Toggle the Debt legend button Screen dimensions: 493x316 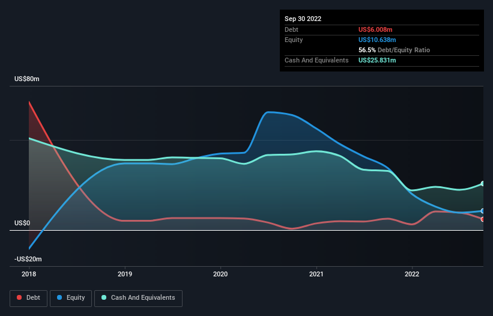pos(29,298)
